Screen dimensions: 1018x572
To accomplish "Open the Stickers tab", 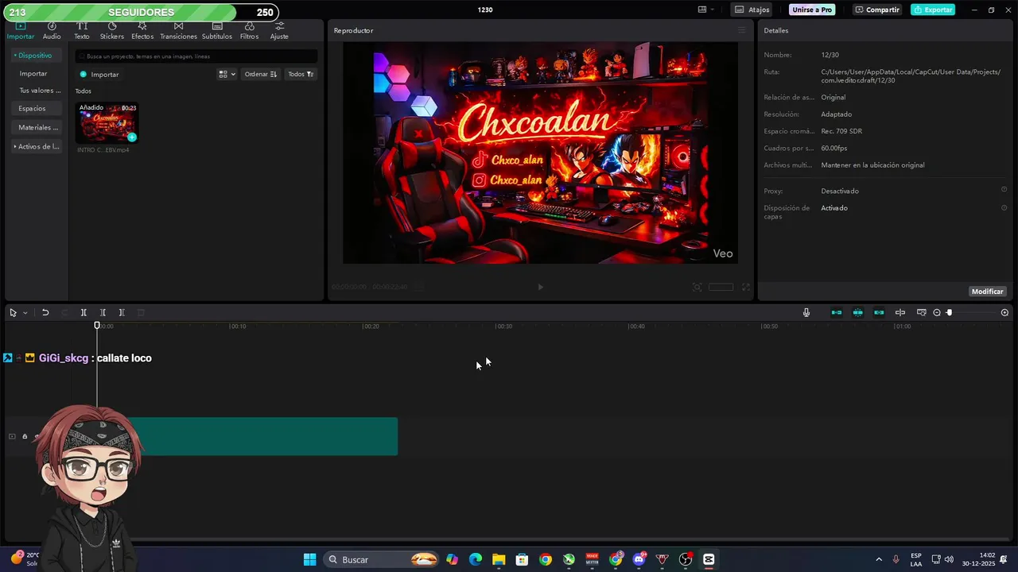I will (x=112, y=31).
